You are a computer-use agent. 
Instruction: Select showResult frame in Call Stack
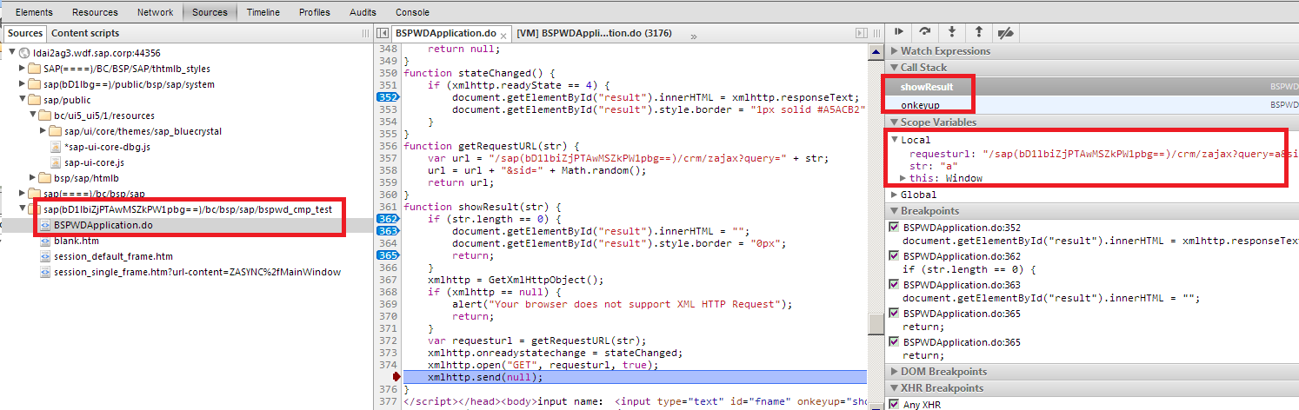pyautogui.click(x=926, y=87)
